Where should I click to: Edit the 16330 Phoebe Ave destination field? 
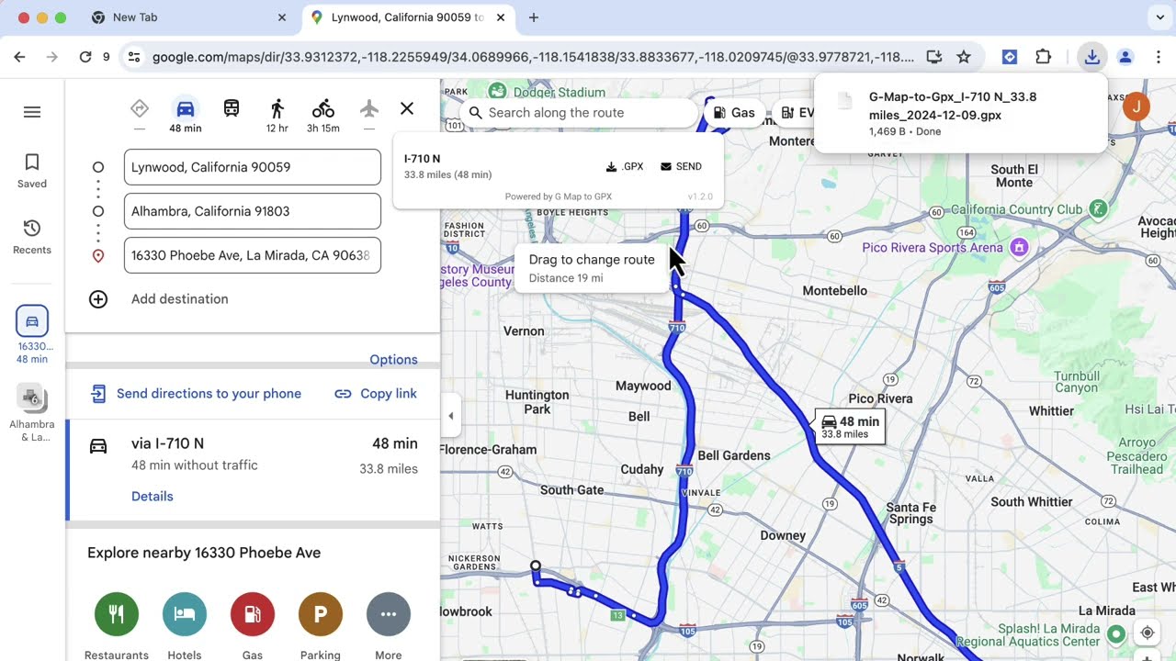tap(253, 255)
